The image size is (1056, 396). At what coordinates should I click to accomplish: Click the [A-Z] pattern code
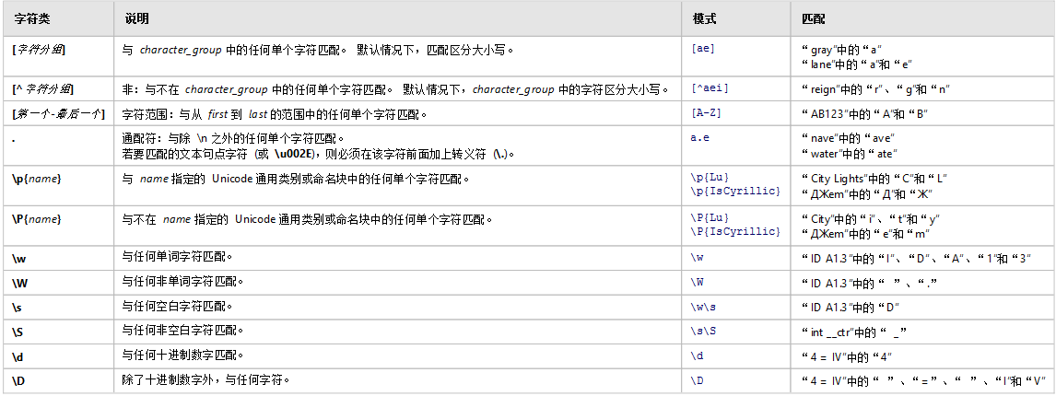[706, 112]
